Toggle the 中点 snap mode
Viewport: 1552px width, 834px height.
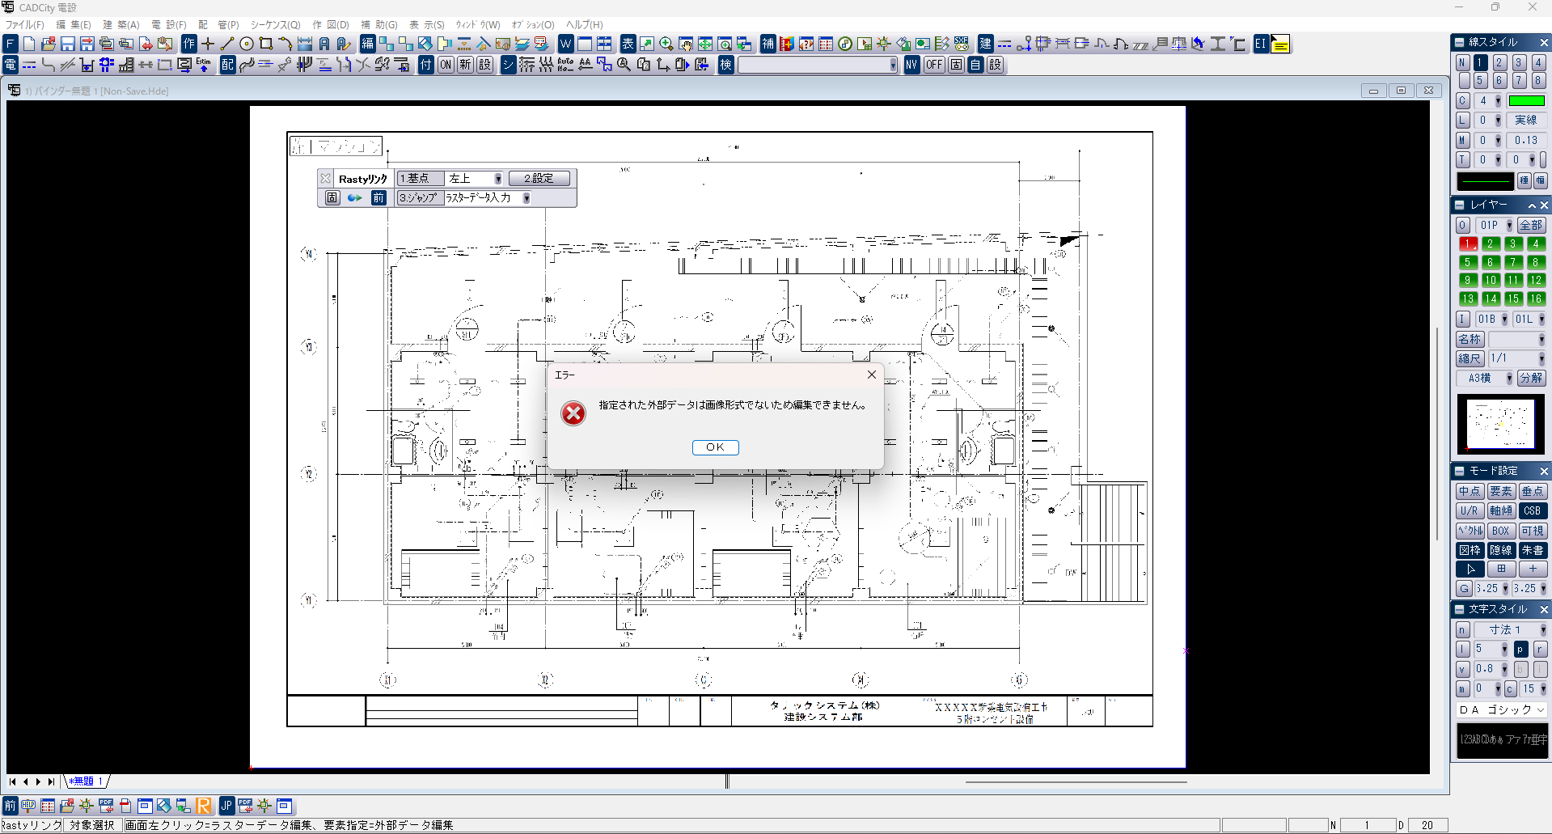pos(1470,491)
